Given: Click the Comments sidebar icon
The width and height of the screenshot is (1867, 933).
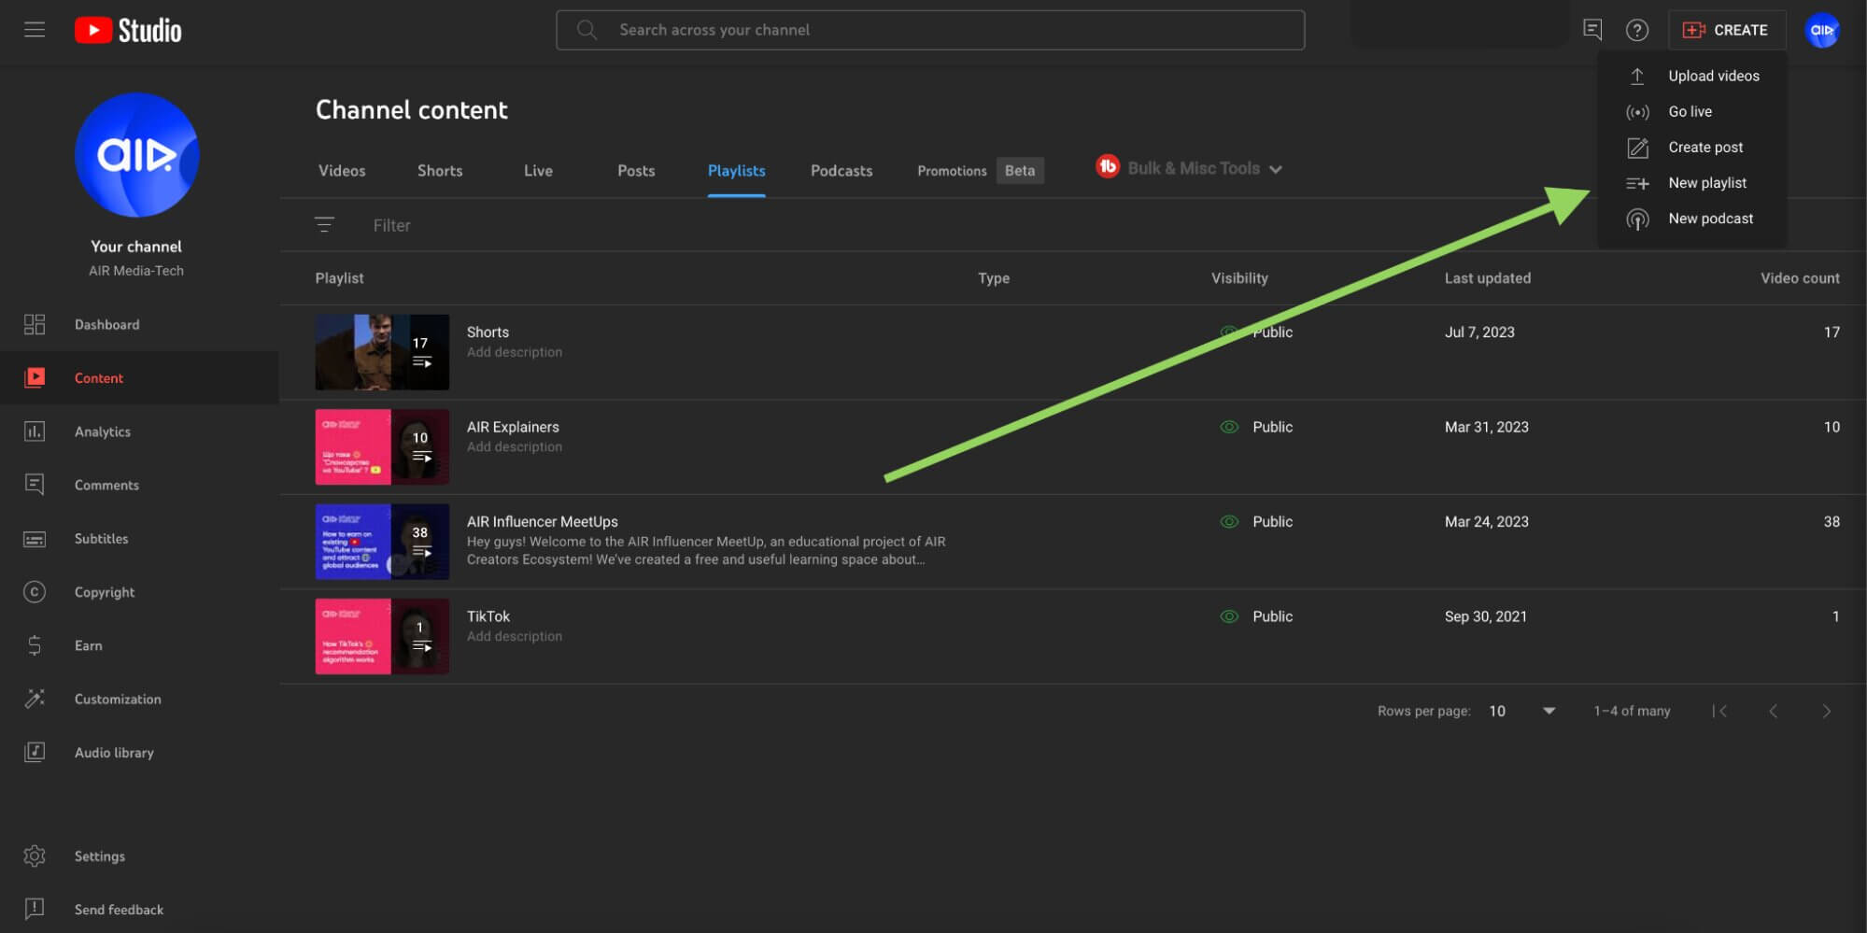Looking at the screenshot, I should point(35,485).
